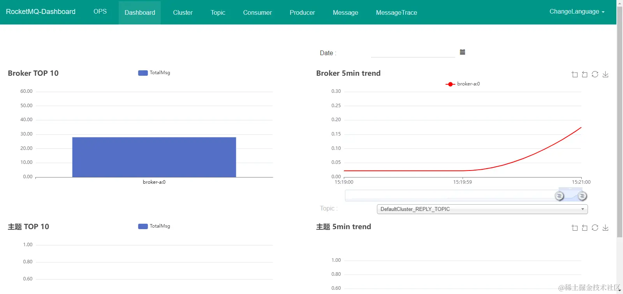Open the ChangeLanguage dropdown menu
Image resolution: width=623 pixels, height=294 pixels.
click(577, 12)
